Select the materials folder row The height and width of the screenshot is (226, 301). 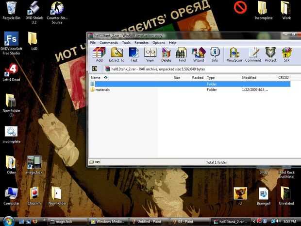tap(190, 90)
